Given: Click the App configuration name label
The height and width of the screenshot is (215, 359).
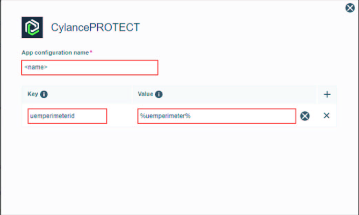Looking at the screenshot, I should 55,53.
